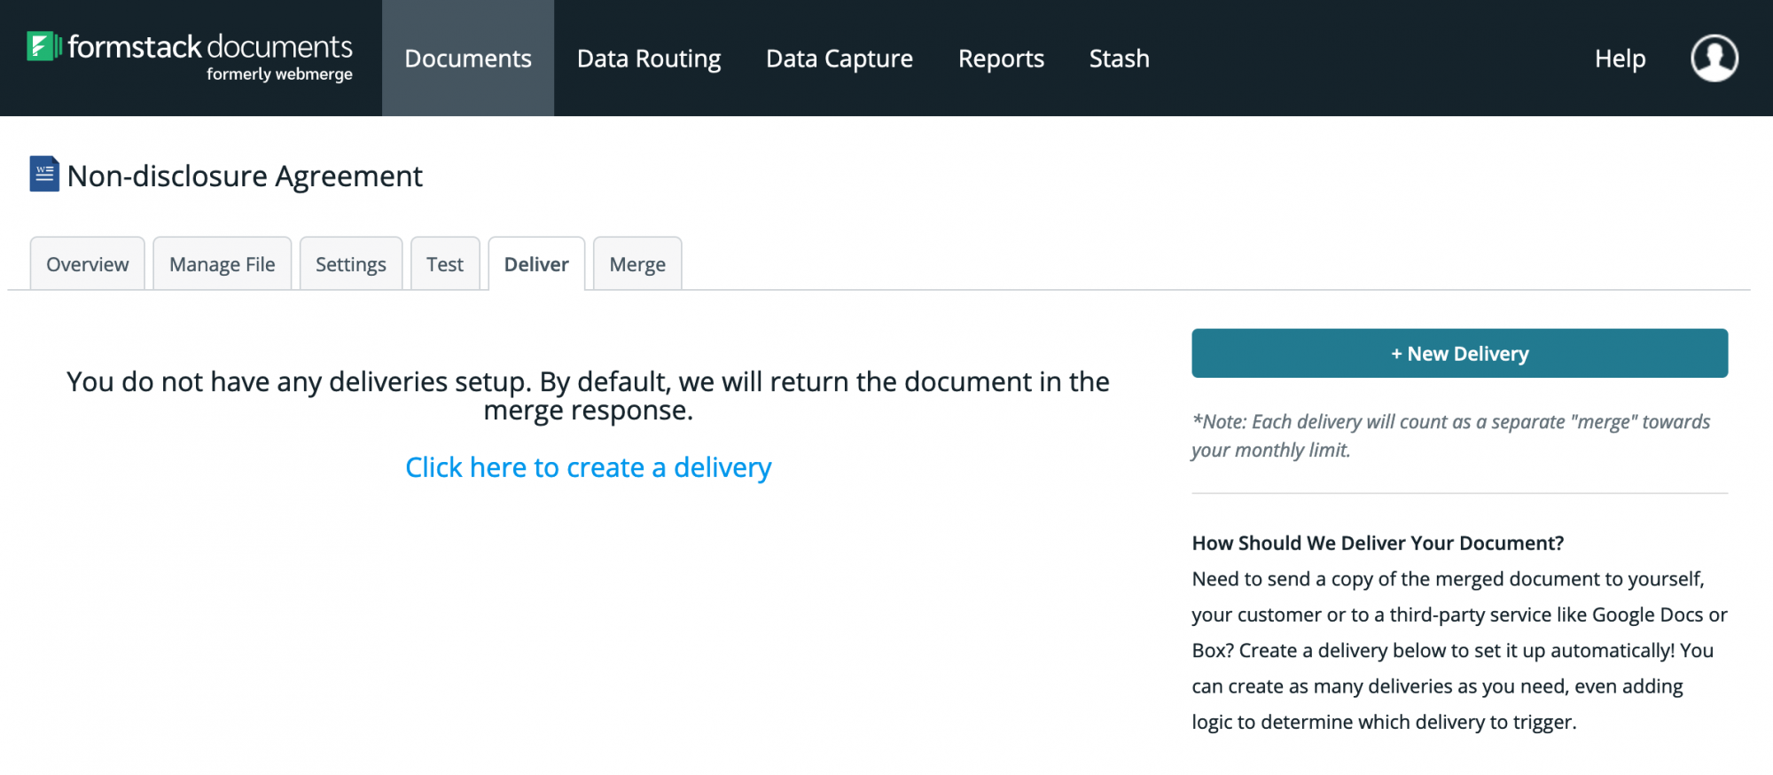Image resolution: width=1773 pixels, height=775 pixels.
Task: Open the Data Capture menu item
Action: [x=839, y=59]
